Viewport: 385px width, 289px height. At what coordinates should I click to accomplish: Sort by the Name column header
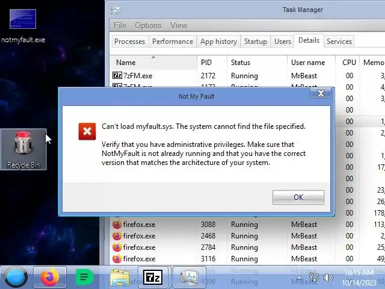[153, 63]
